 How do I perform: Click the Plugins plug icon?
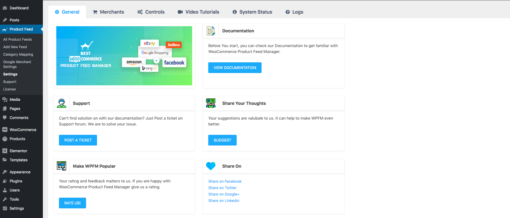[x=5, y=181]
